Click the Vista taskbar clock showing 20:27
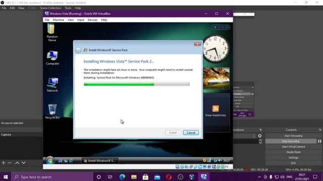Image resolution: width=323 pixels, height=181 pixels. 227,160
